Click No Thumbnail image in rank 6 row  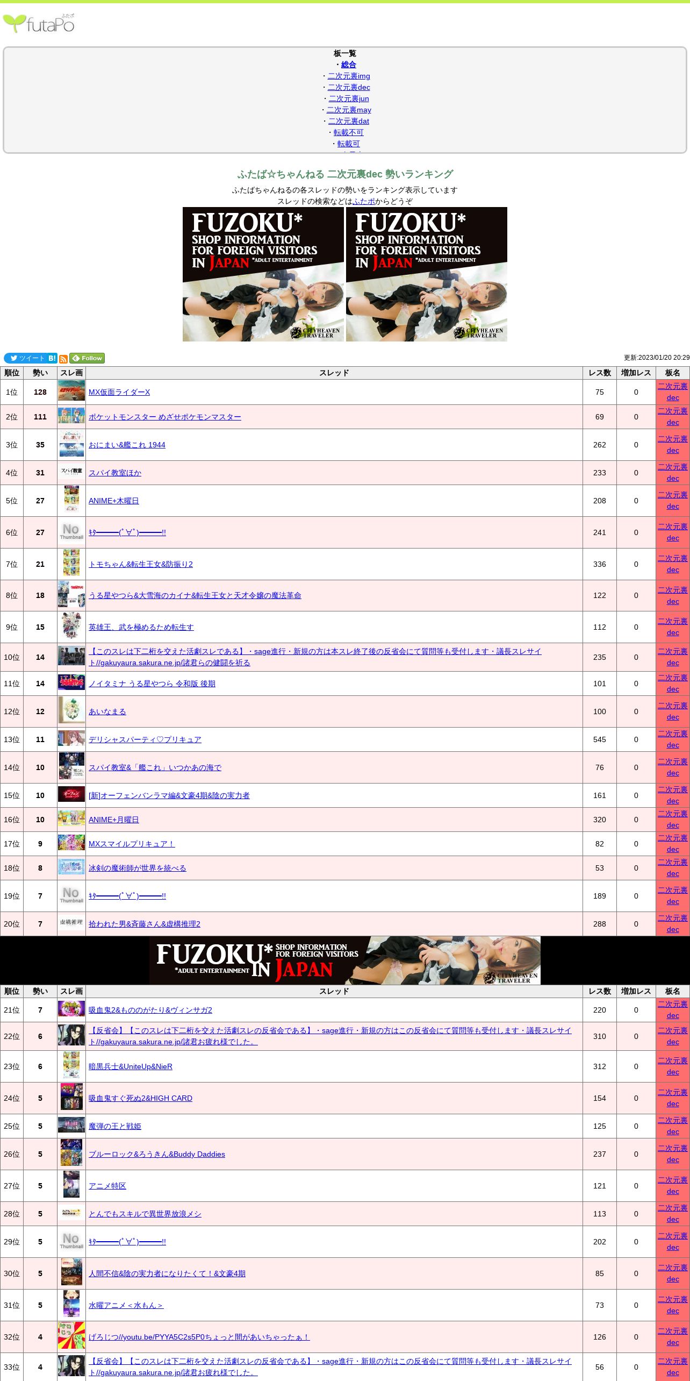click(71, 531)
